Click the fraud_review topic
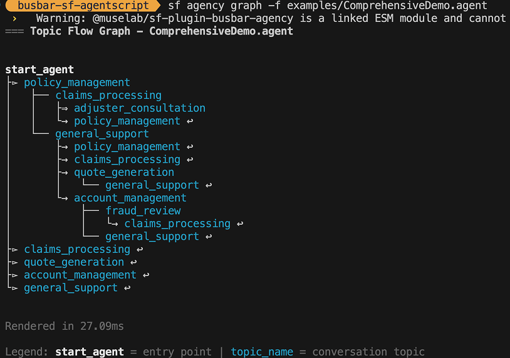Screen dimensions: 510x358 (143, 211)
